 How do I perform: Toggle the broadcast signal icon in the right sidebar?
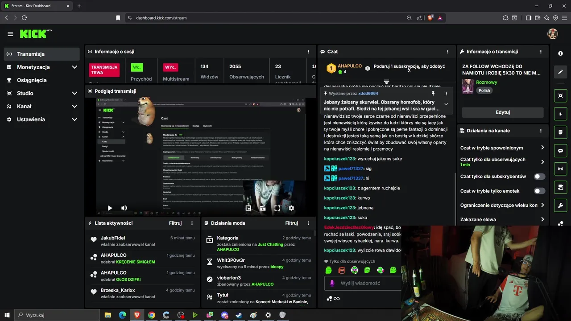click(561, 169)
